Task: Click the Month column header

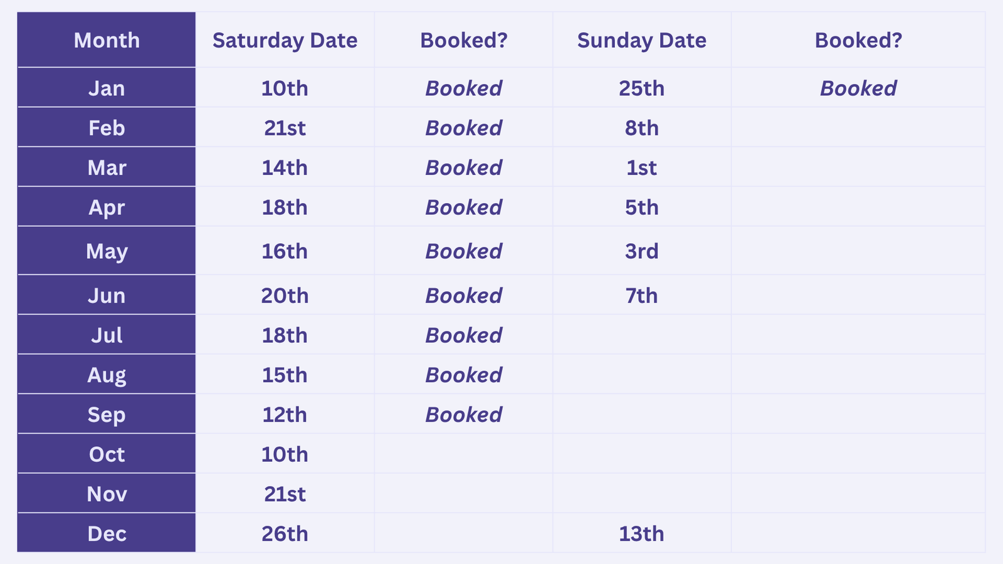Action: (107, 40)
